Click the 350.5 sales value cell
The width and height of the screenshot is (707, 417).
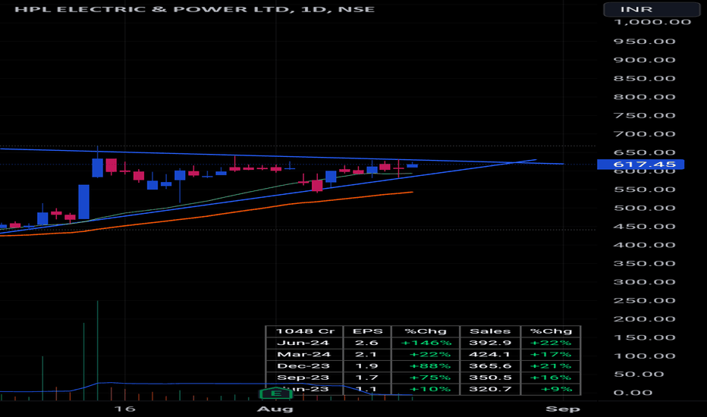[490, 378]
